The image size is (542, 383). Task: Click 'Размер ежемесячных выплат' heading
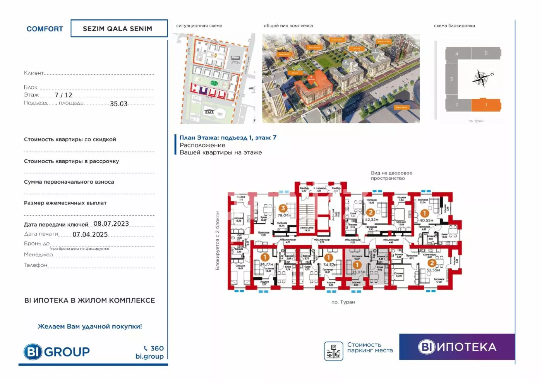point(65,203)
